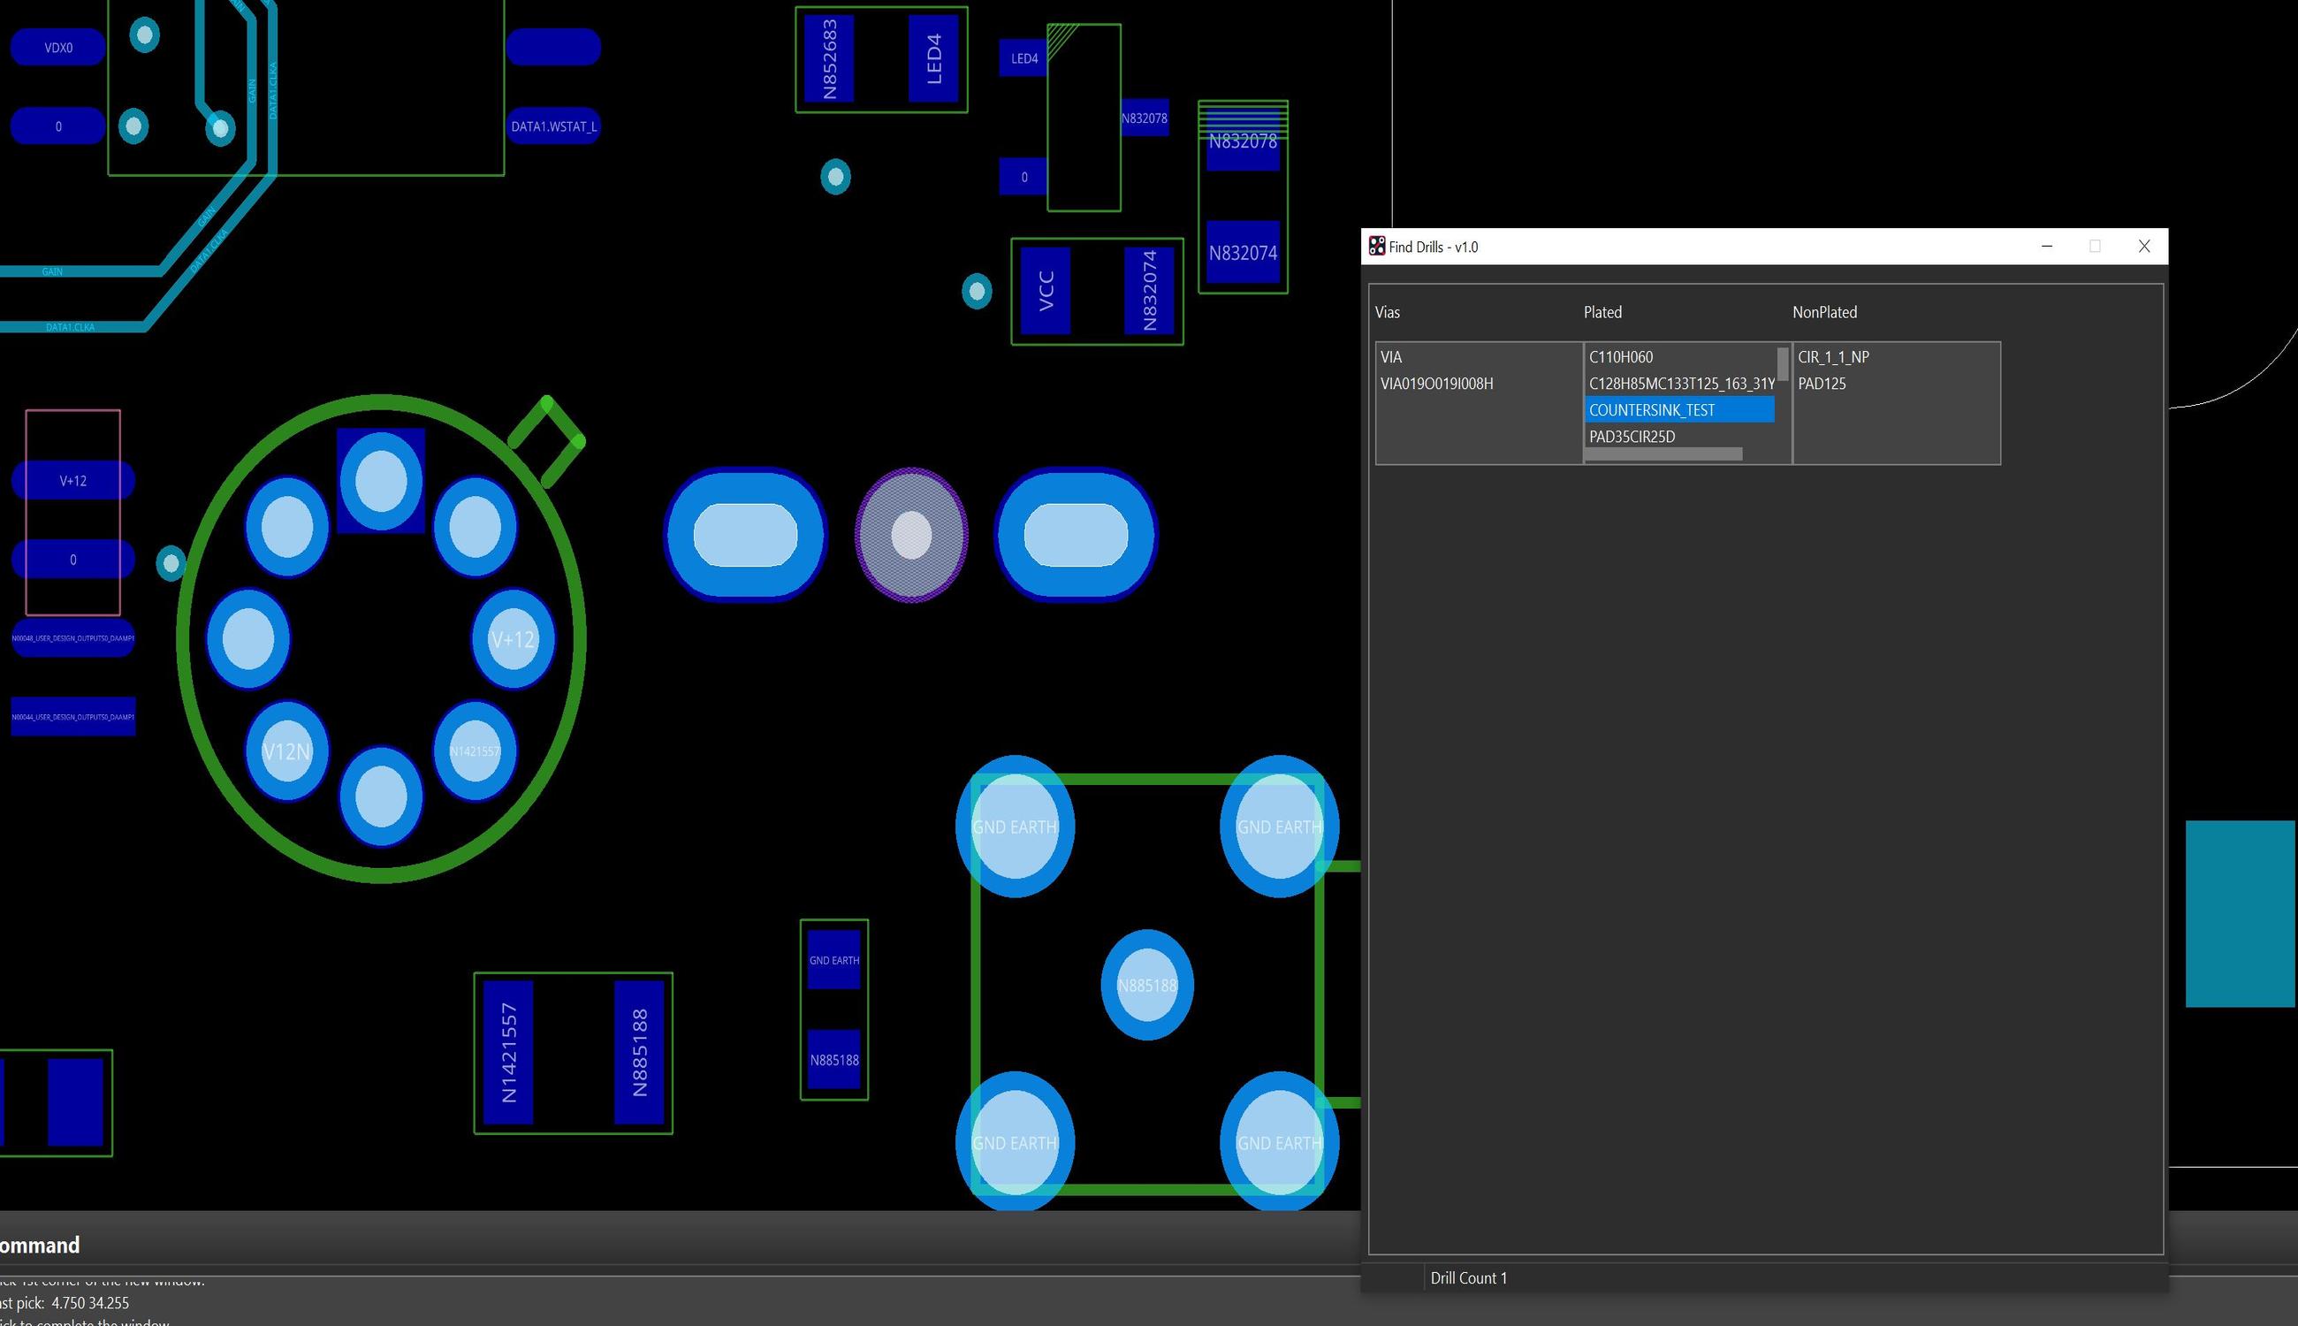Viewport: 2298px width, 1326px height.
Task: Select VIA in the Vias list
Action: (1478, 357)
